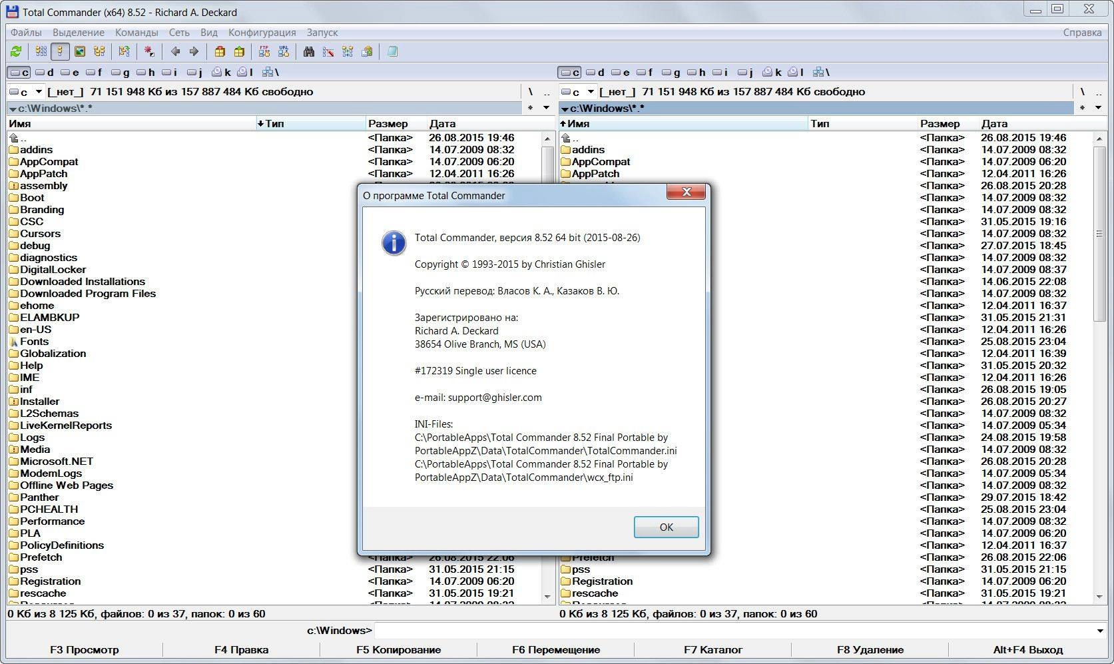Sort left panel by Тип column header
The width and height of the screenshot is (1114, 664).
click(x=311, y=123)
